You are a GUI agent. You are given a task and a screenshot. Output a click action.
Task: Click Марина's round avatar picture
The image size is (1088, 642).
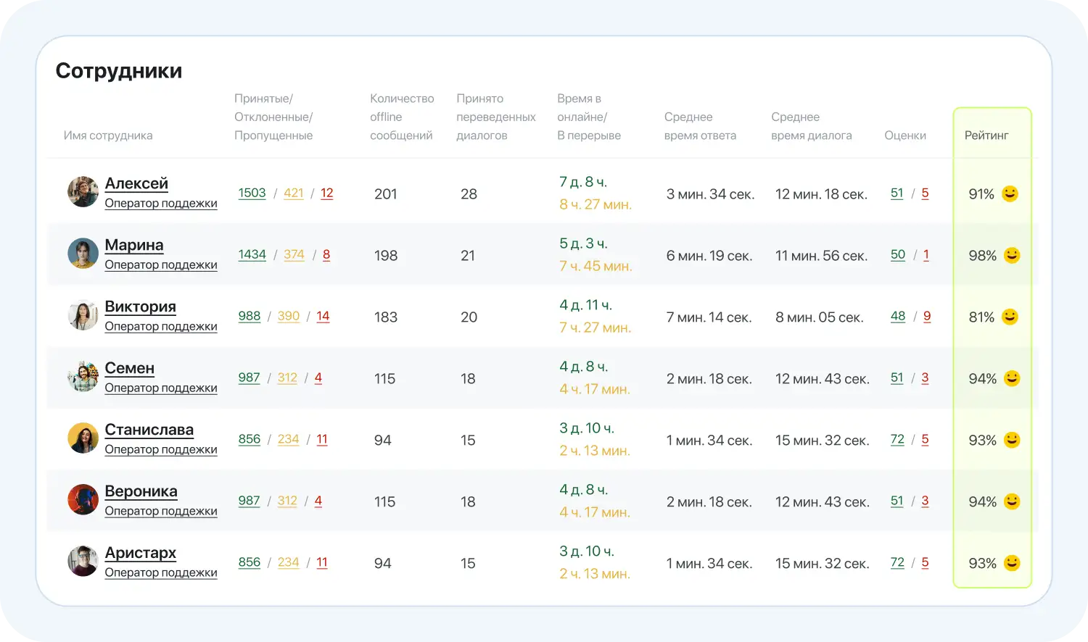(x=83, y=254)
